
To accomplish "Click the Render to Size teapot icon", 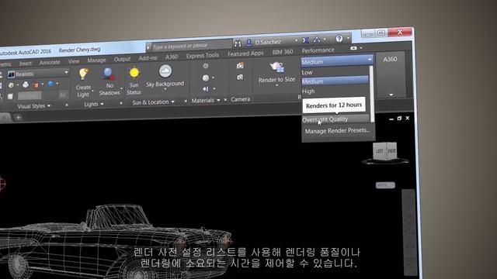I will coord(276,67).
